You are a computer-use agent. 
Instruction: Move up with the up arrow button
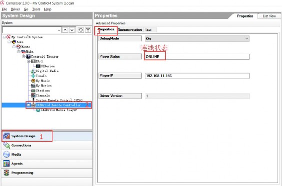pyautogui.click(x=65, y=30)
